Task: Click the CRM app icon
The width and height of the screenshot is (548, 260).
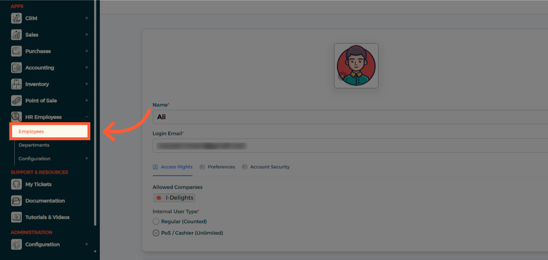Action: 16,18
